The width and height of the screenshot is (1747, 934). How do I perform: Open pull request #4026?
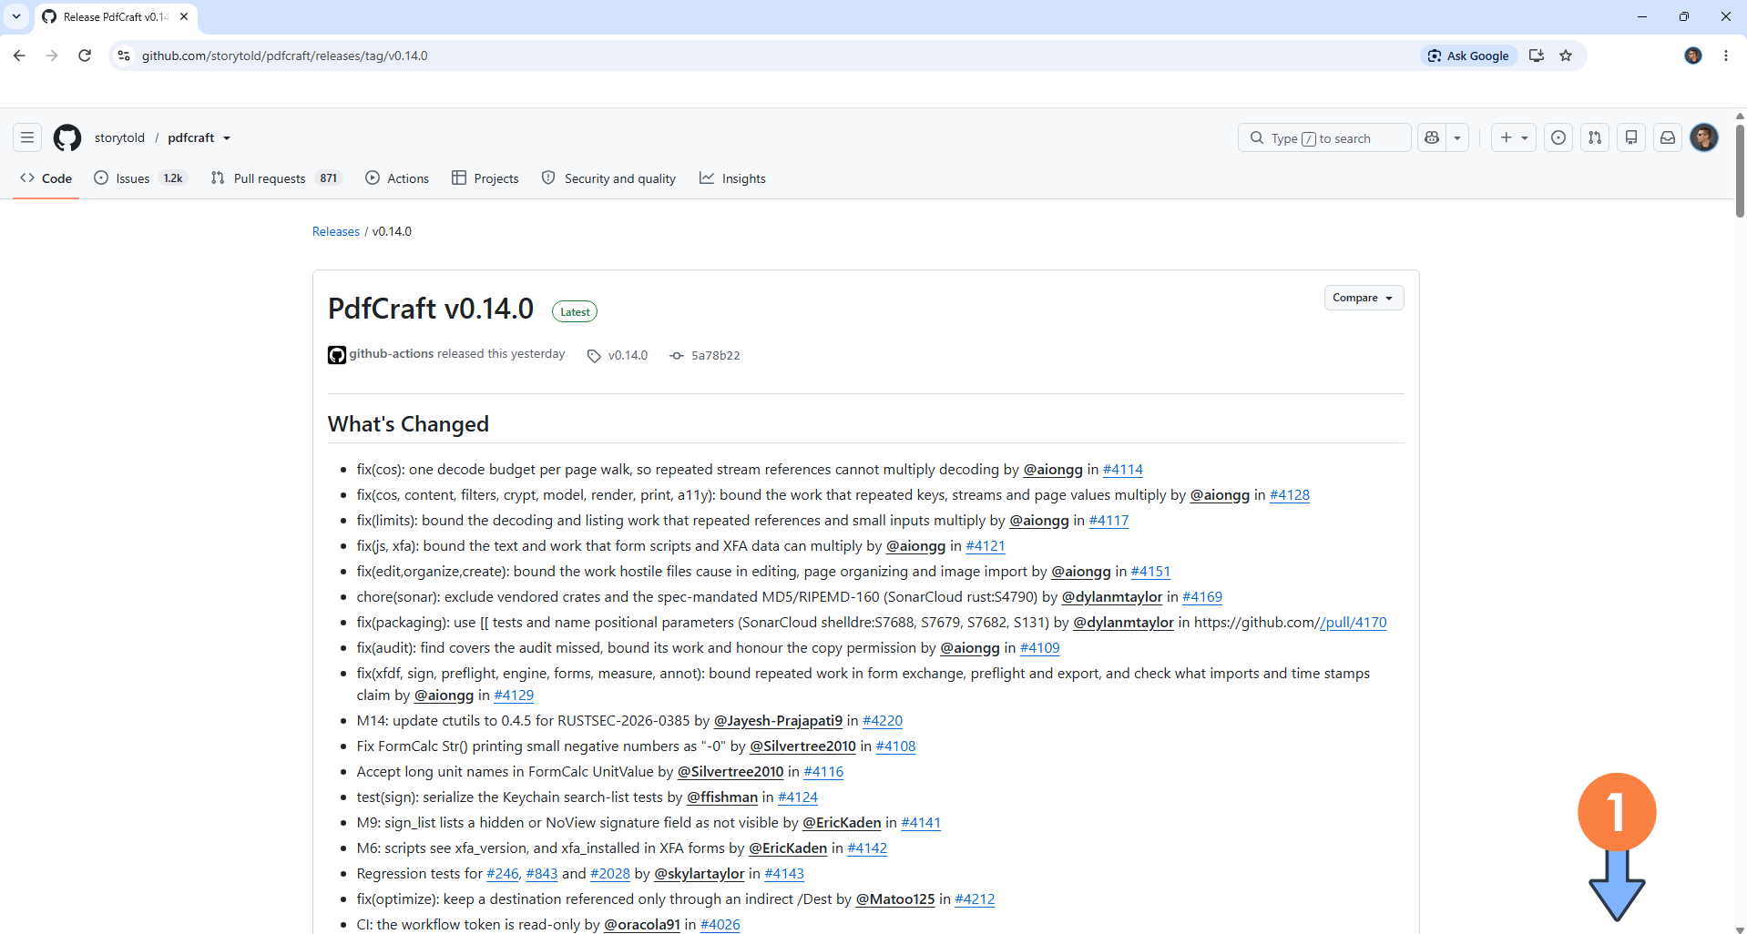pos(720,925)
